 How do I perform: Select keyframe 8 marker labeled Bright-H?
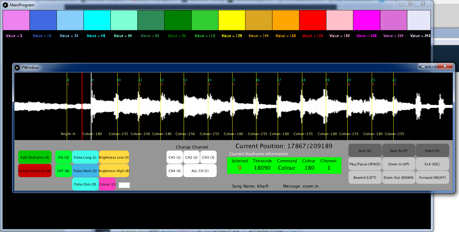67,106
